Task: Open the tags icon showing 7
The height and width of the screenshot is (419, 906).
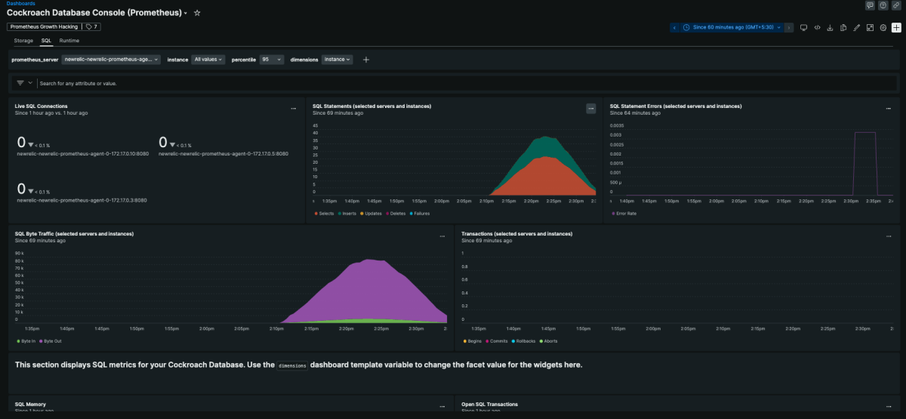Action: [92, 26]
